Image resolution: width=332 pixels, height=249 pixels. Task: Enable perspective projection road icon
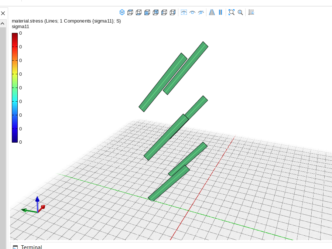[212, 12]
